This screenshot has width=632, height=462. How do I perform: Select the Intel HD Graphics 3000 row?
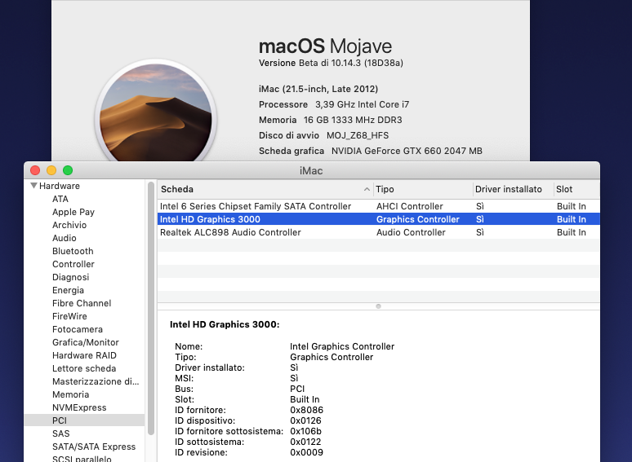[379, 219]
